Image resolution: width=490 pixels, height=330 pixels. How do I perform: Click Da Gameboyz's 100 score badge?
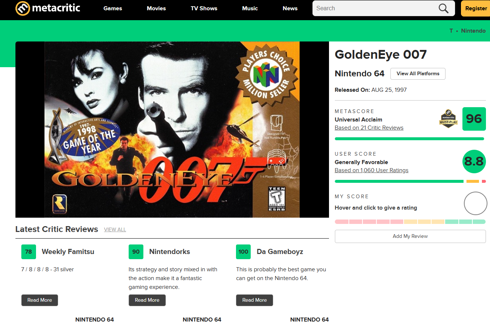243,252
